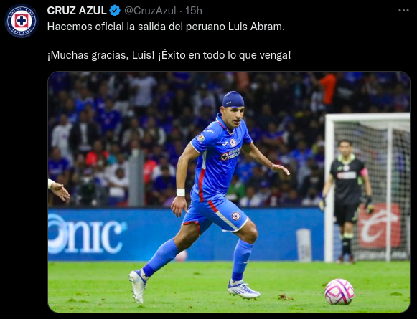The image size is (417, 319).
Task: Open the tweet via the 15h timestamp
Action: [193, 11]
